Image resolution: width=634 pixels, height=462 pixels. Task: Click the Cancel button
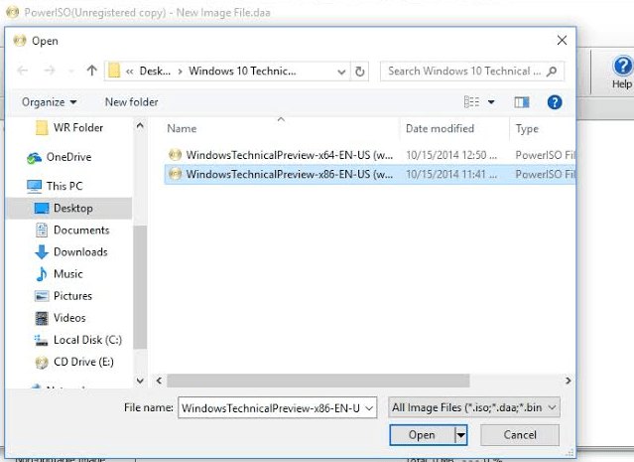[x=520, y=435]
